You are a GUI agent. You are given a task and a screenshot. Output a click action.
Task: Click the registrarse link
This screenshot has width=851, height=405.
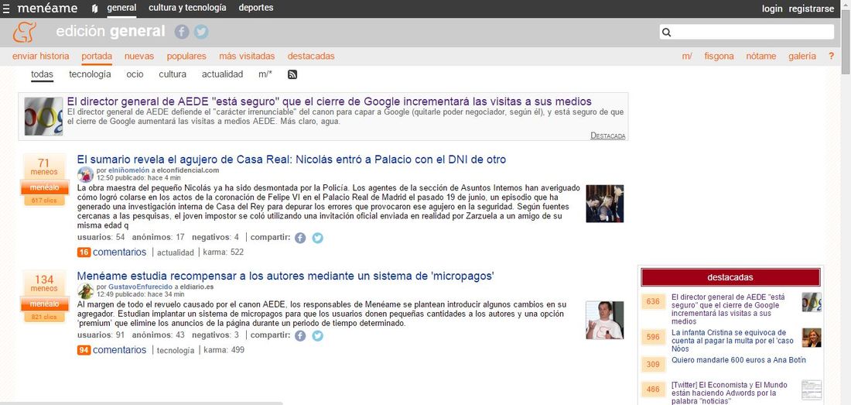click(812, 9)
